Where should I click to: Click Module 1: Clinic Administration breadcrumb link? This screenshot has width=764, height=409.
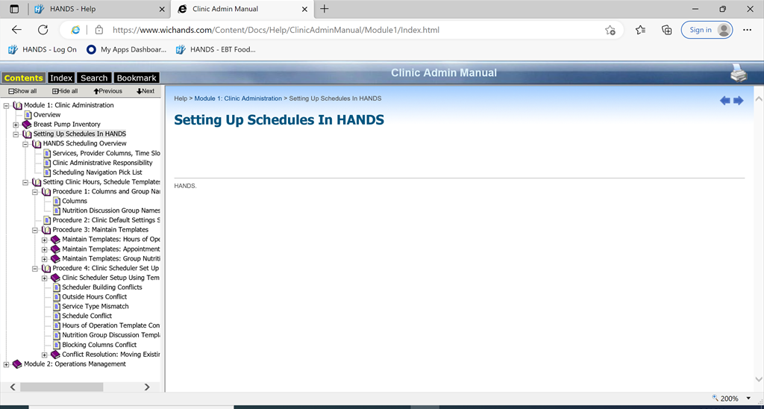238,99
